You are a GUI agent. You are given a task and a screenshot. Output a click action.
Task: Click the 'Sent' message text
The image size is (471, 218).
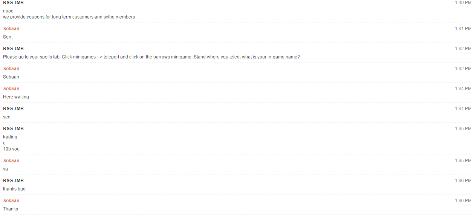[x=8, y=37]
